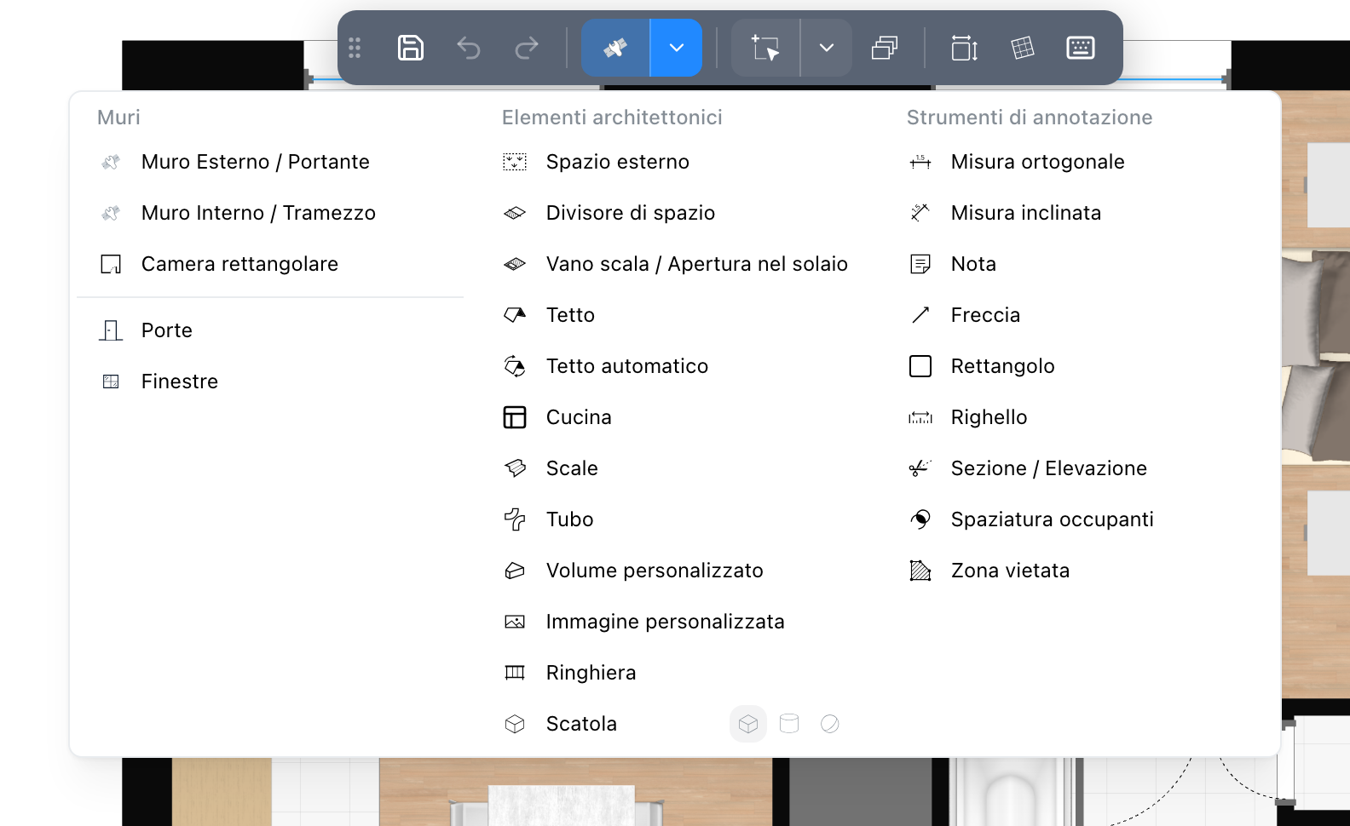Image resolution: width=1350 pixels, height=826 pixels.
Task: Click the redo arrow in toolbar
Action: [527, 48]
